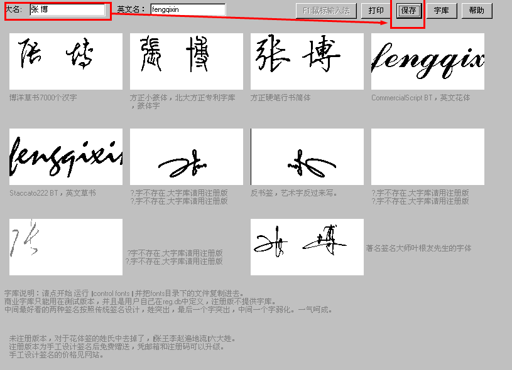Click caption CommercialScript BT，英文花体
This screenshot has height=370, width=512.
[420, 97]
